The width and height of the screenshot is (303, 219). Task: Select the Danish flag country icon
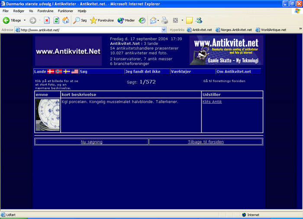click(x=51, y=71)
